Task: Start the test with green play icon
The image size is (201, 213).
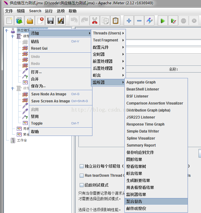Action: point(163,21)
